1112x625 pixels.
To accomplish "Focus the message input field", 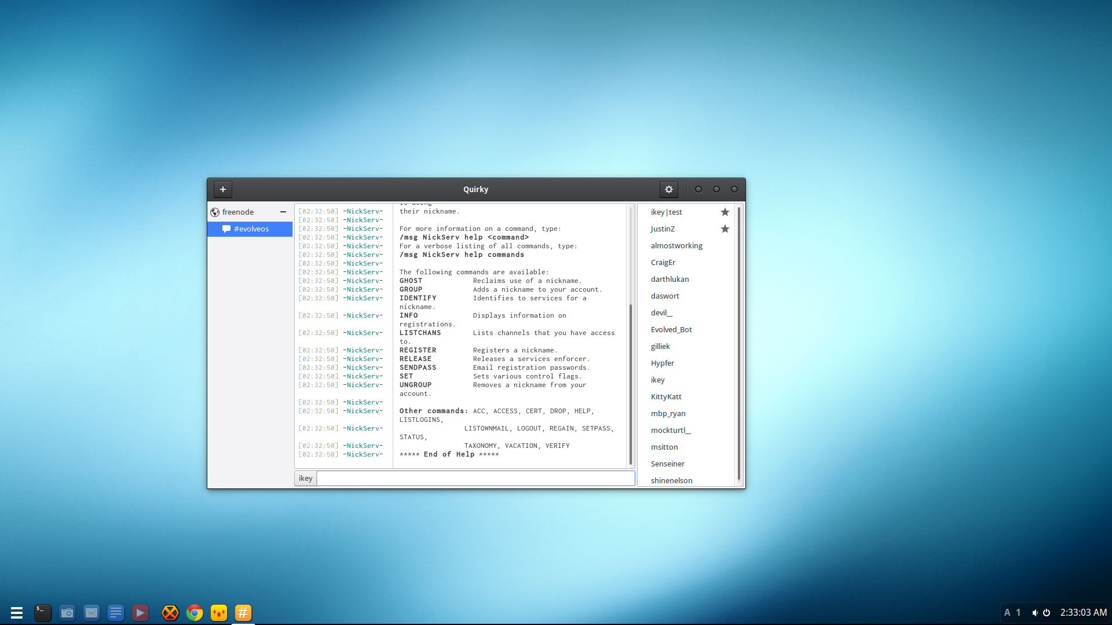I will pyautogui.click(x=476, y=478).
